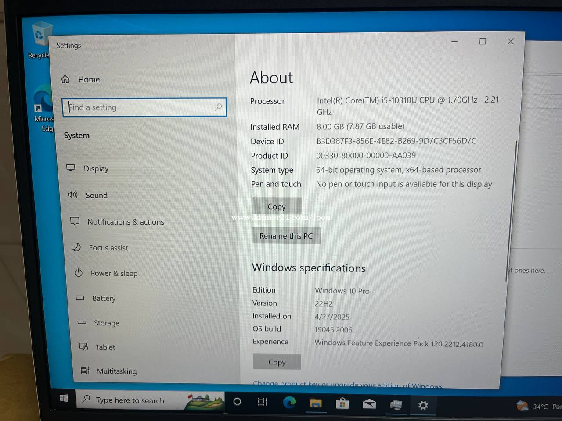The image size is (562, 421).
Task: Click the Power & sleep icon
Action: (79, 273)
